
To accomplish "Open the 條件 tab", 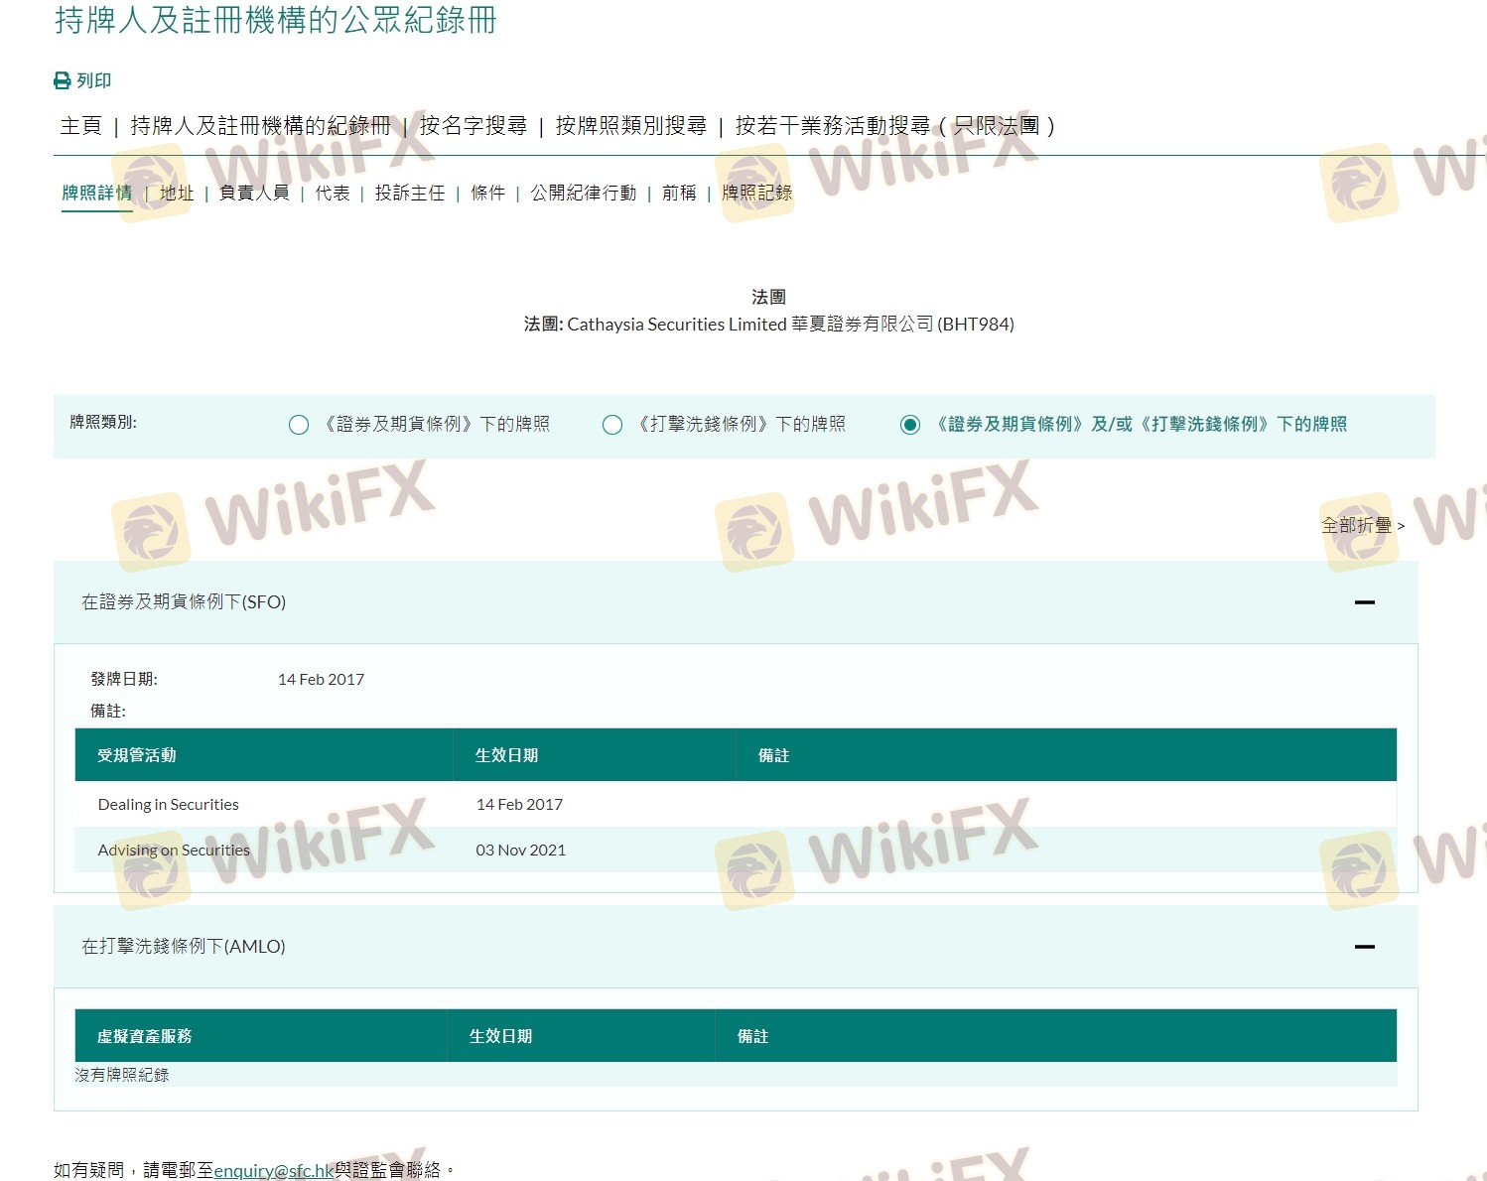I will (487, 193).
